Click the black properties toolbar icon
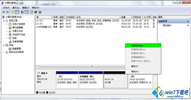Image resolution: width=191 pixels, height=100 pixels. [36, 12]
